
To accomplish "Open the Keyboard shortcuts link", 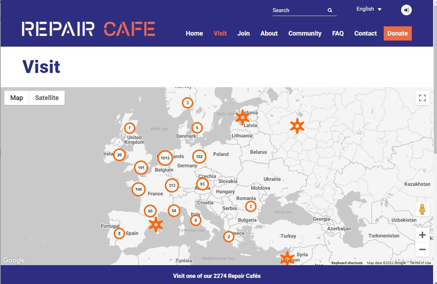I will (x=347, y=263).
